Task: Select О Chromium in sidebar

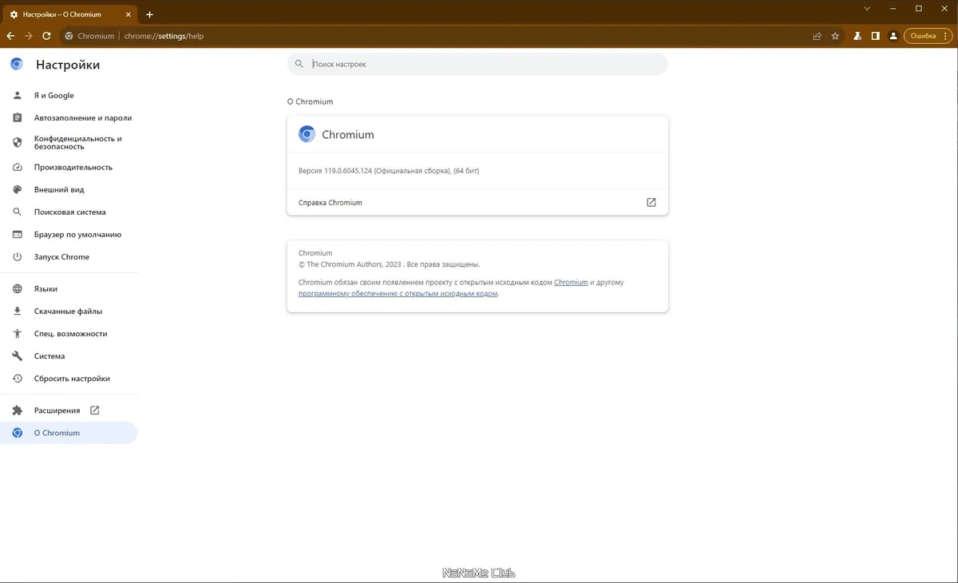Action: pos(69,433)
